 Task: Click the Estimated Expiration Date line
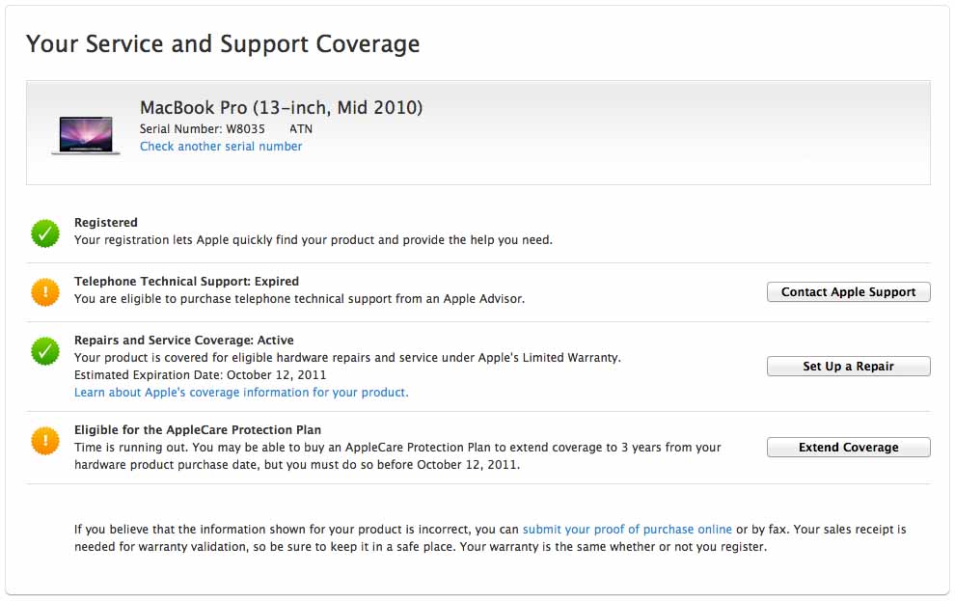[200, 375]
